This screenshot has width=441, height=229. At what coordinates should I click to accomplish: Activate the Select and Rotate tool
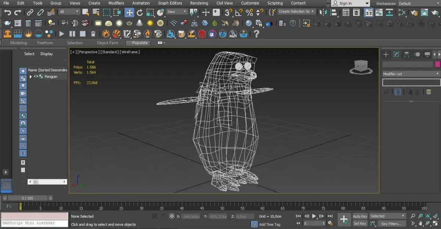click(x=140, y=12)
